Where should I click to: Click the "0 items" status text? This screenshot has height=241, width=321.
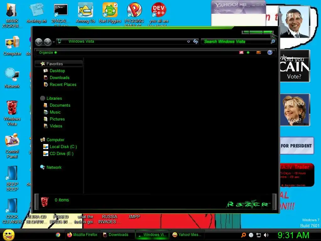[x=62, y=200]
